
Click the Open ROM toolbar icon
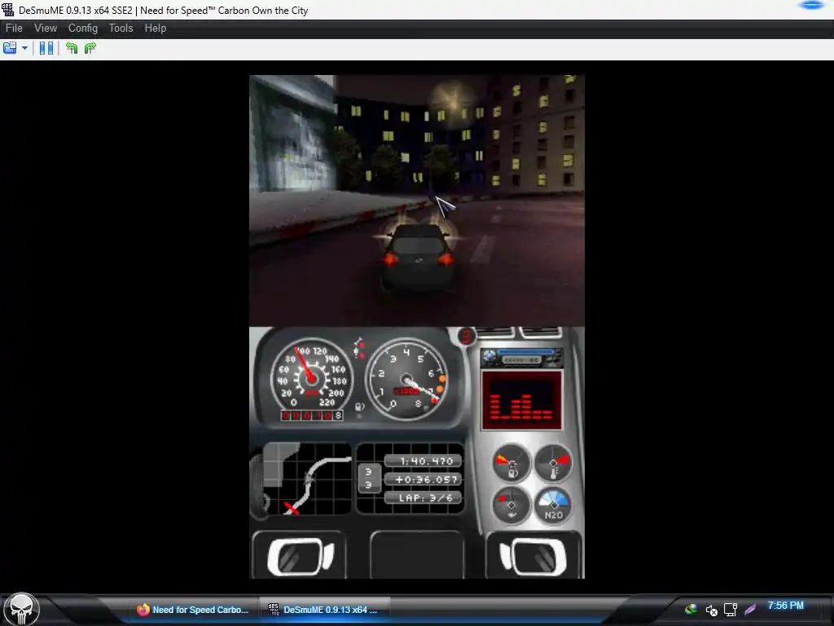[10, 48]
